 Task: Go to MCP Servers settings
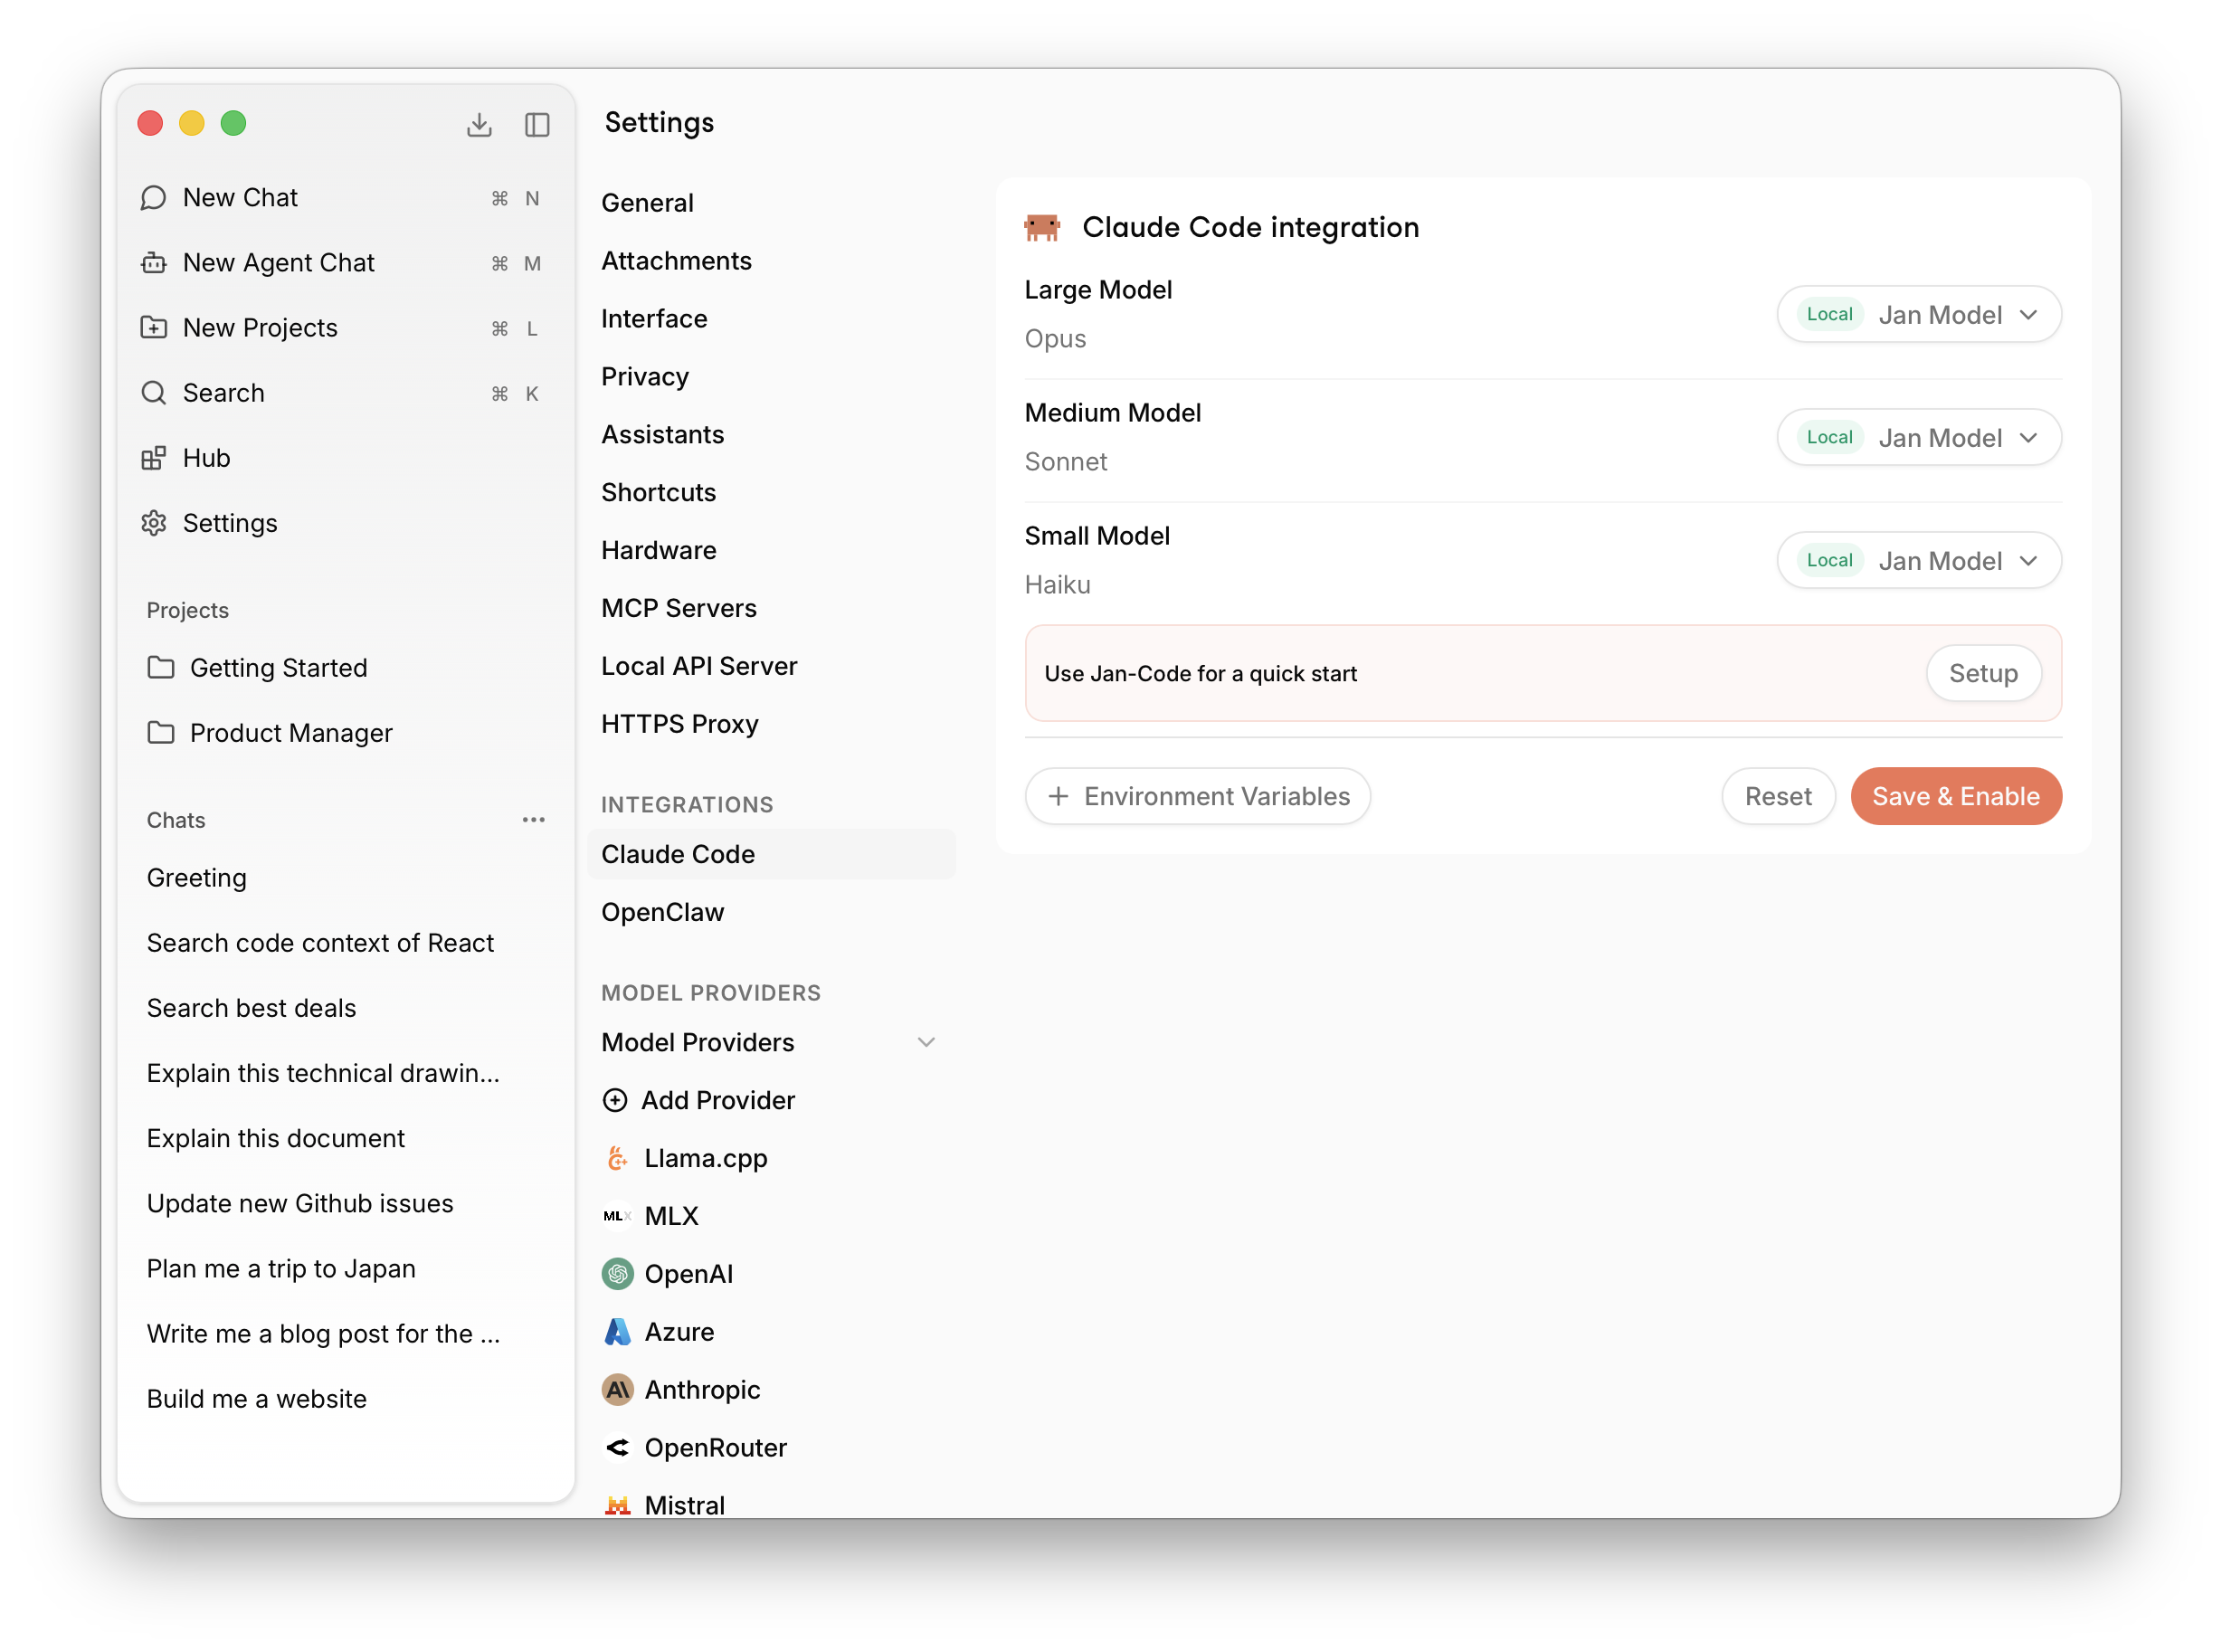click(x=679, y=608)
